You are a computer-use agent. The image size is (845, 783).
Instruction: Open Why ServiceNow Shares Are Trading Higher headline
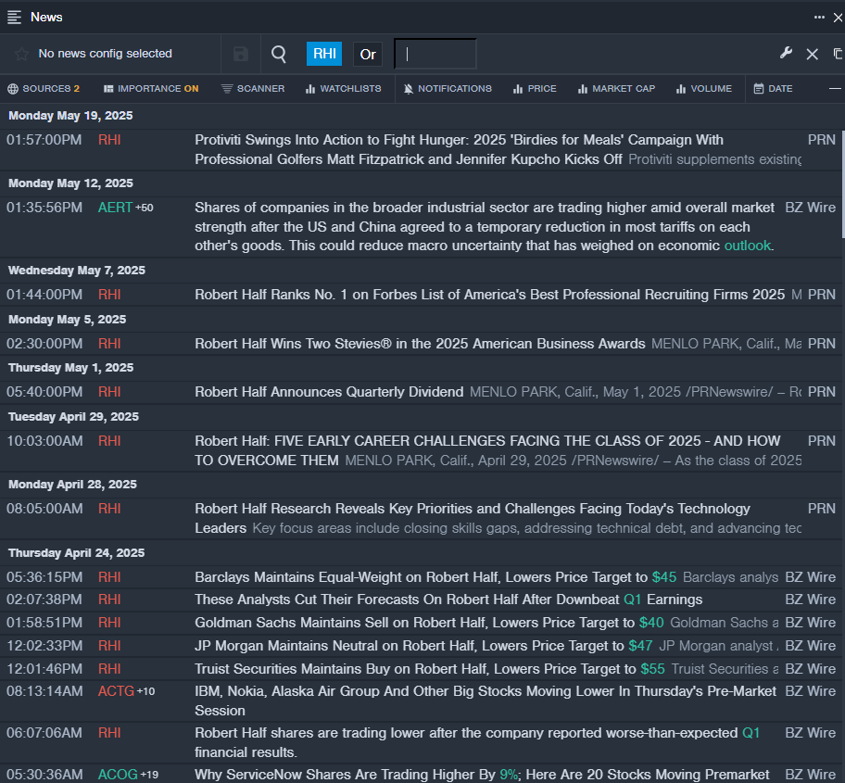(482, 775)
